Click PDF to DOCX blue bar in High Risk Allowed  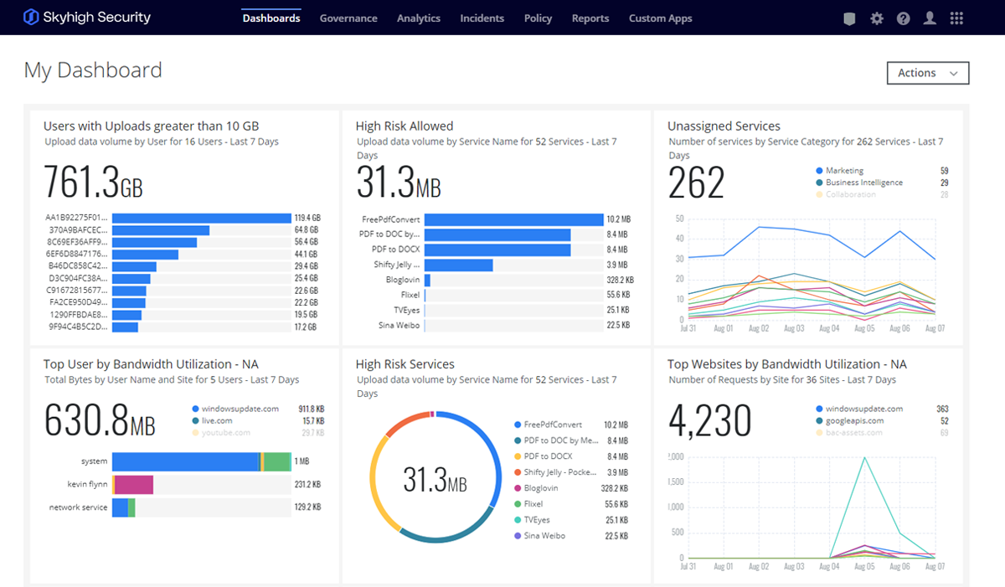click(497, 250)
